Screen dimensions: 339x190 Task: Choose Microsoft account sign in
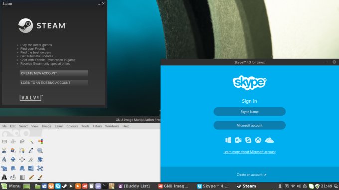[249, 125]
